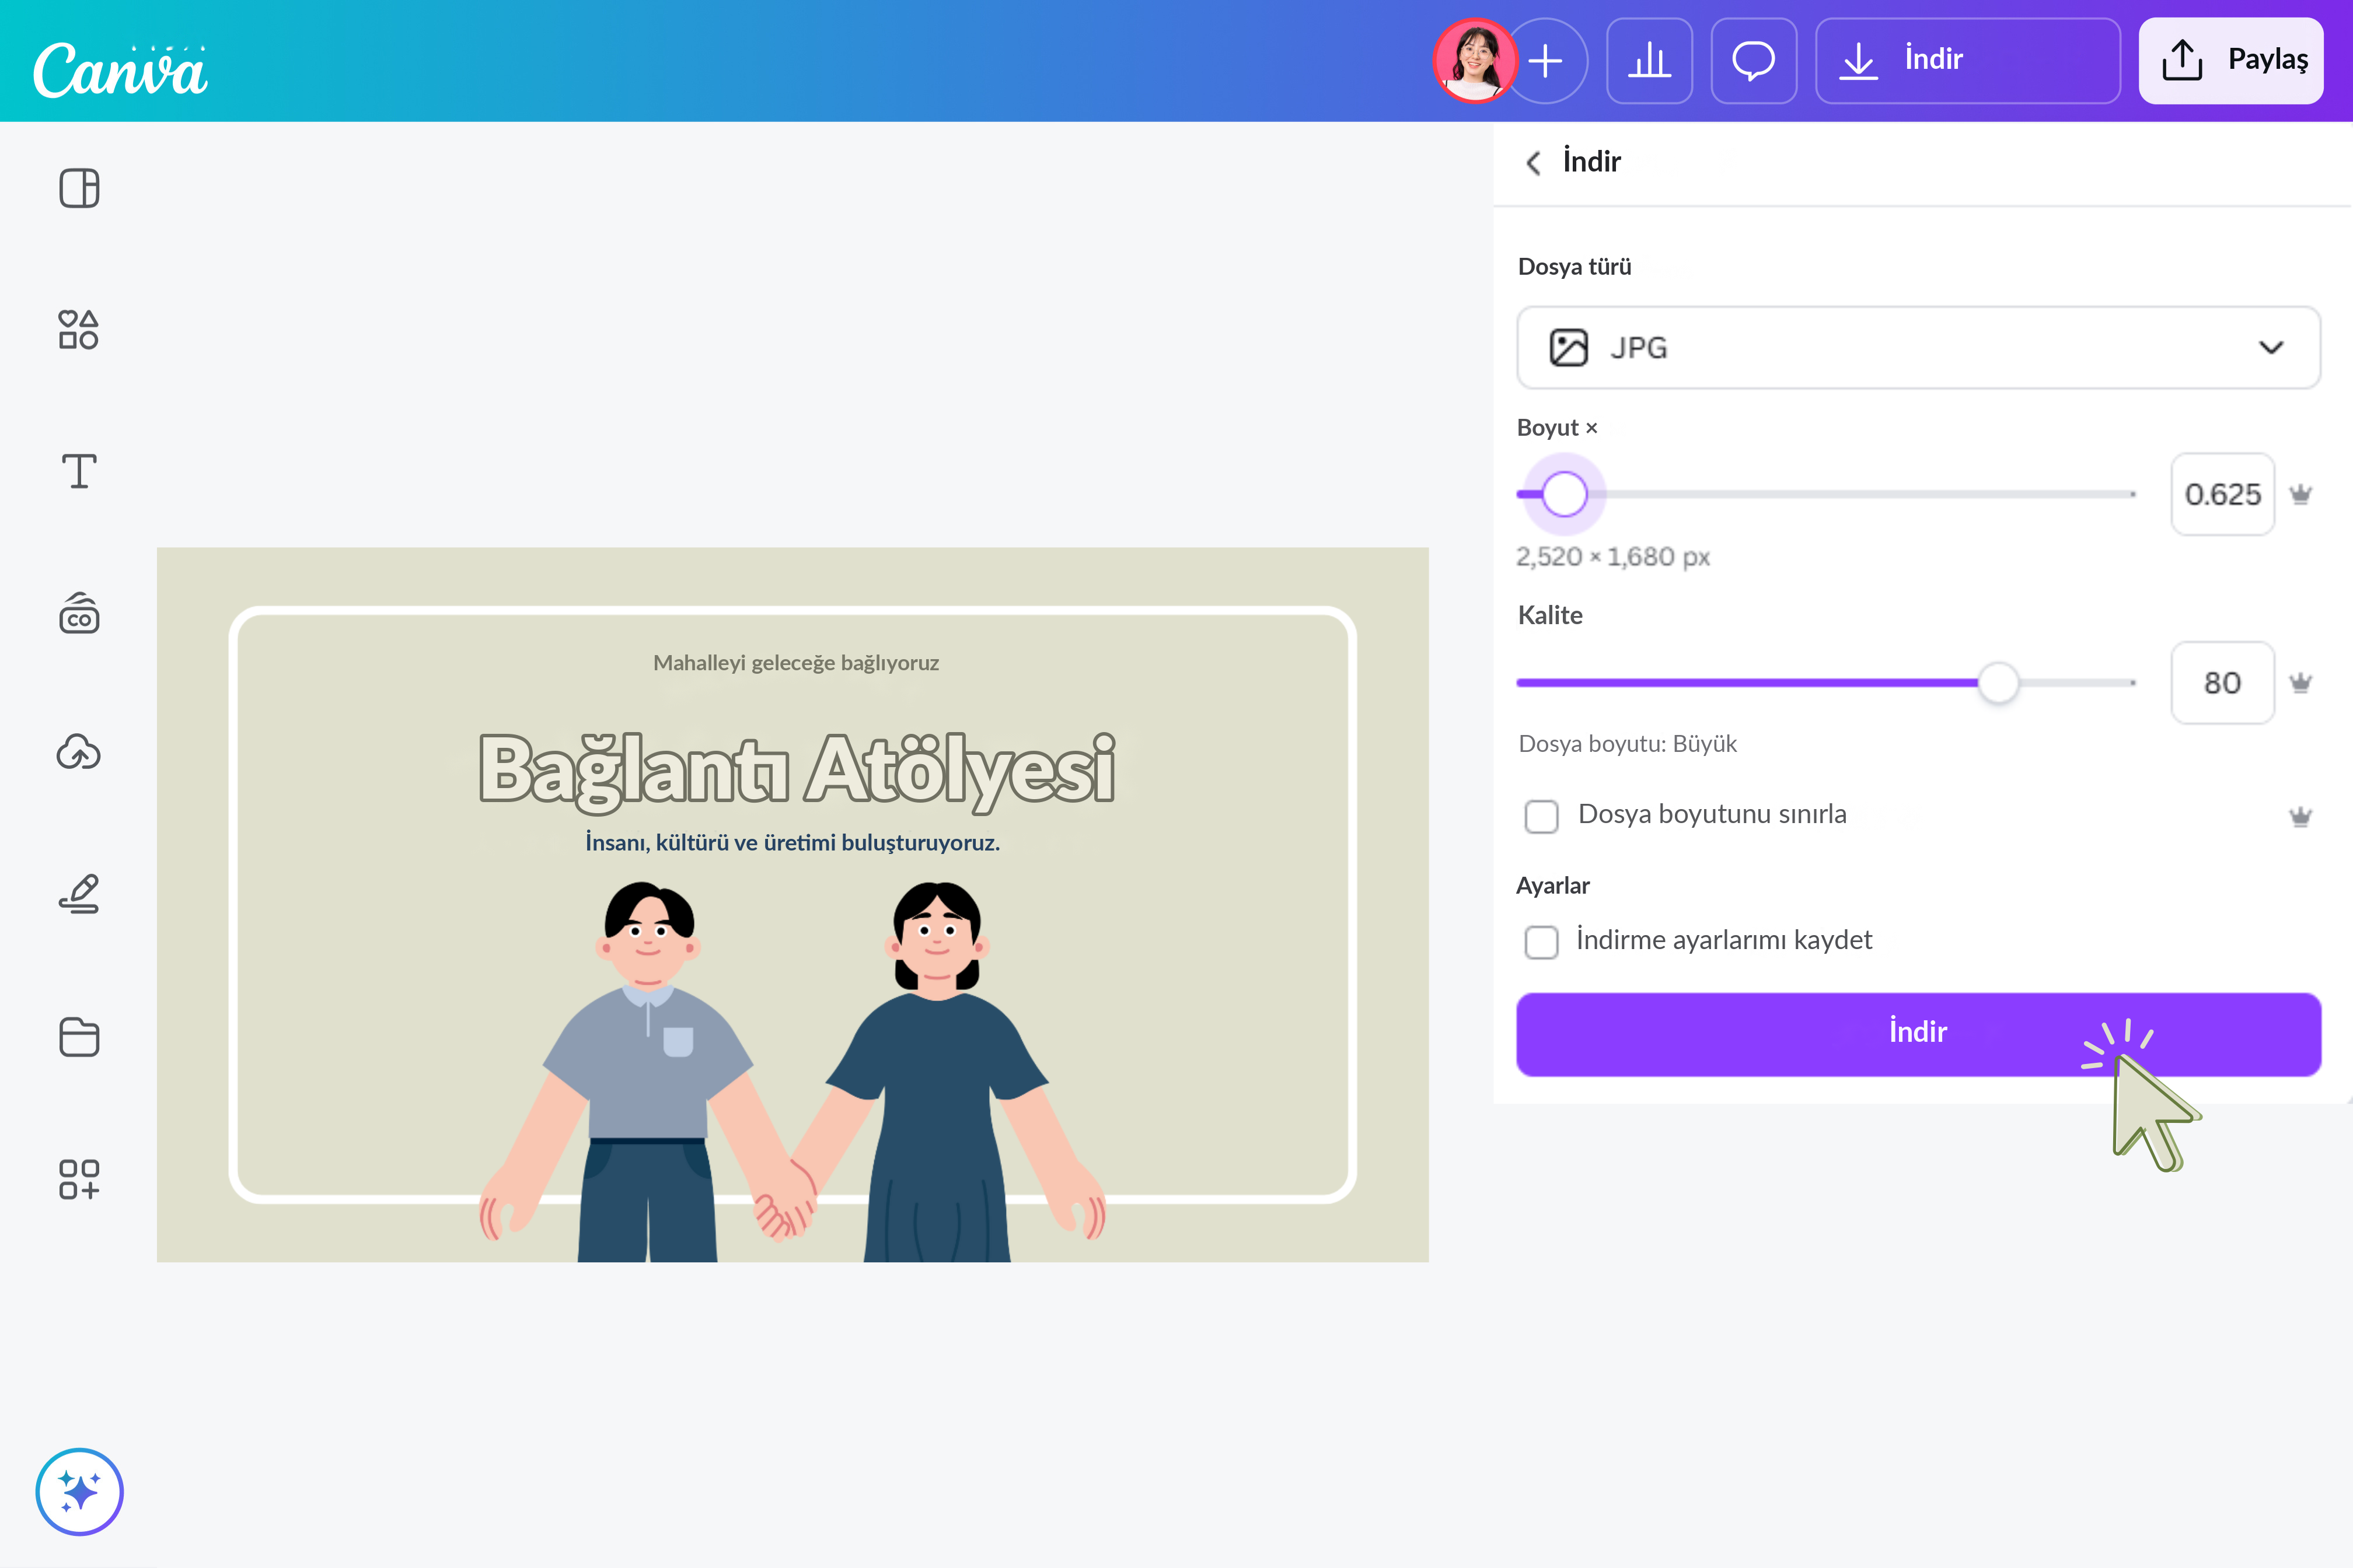
Task: Select the Mahalleyi geleceğe bağlıyoruz text
Action: [795, 663]
